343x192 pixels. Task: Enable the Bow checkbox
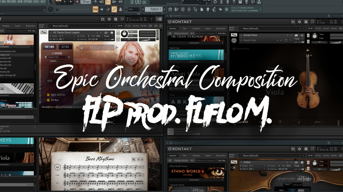[48, 100]
